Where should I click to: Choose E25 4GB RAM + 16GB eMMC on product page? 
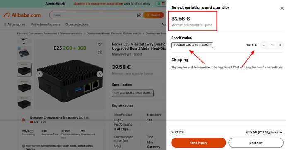(133, 93)
